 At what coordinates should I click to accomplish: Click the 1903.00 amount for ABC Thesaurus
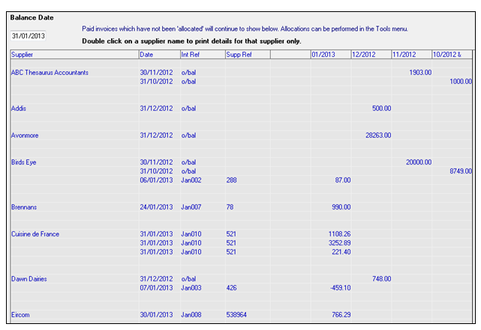pos(420,73)
